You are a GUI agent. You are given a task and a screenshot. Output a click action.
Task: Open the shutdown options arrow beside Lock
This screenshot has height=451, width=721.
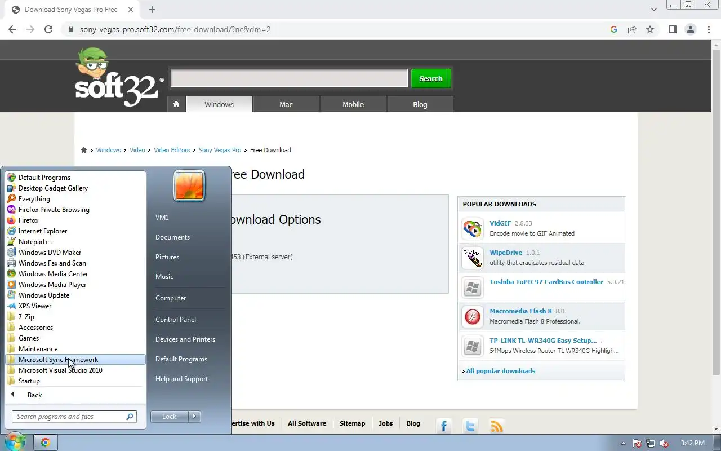pyautogui.click(x=194, y=417)
